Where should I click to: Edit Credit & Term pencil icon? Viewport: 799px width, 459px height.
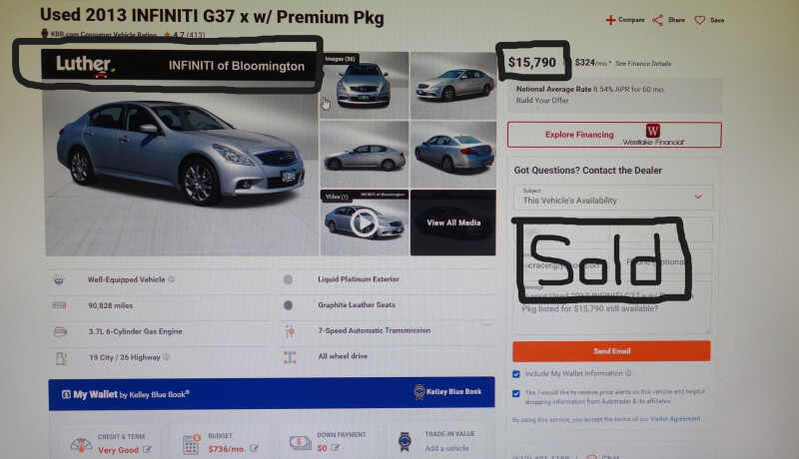point(147,449)
